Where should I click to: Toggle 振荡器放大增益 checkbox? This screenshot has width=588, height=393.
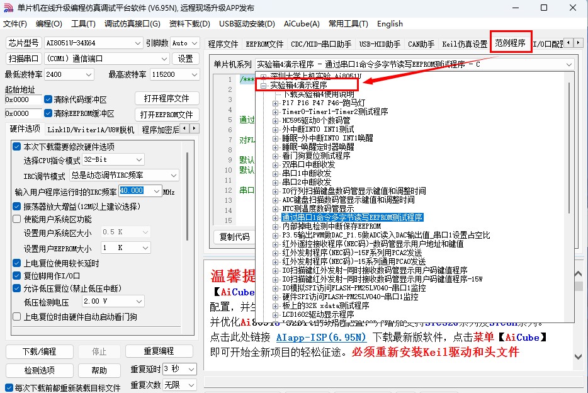(x=16, y=206)
